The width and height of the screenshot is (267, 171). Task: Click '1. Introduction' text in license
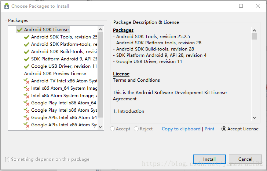(x=129, y=111)
